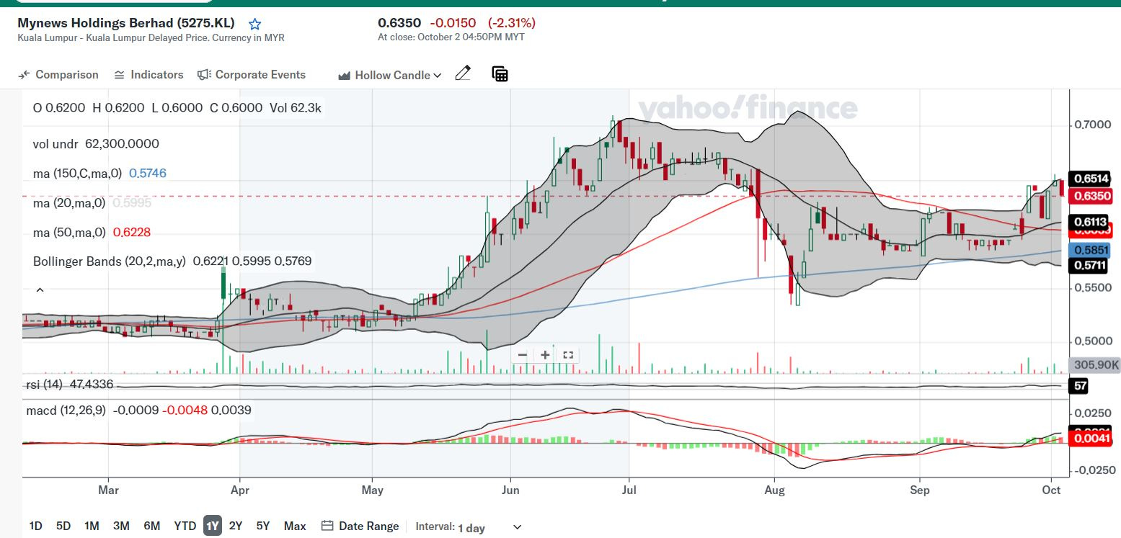Add Mynews Holdings to watchlist via star icon
This screenshot has width=1121, height=538.
[254, 24]
